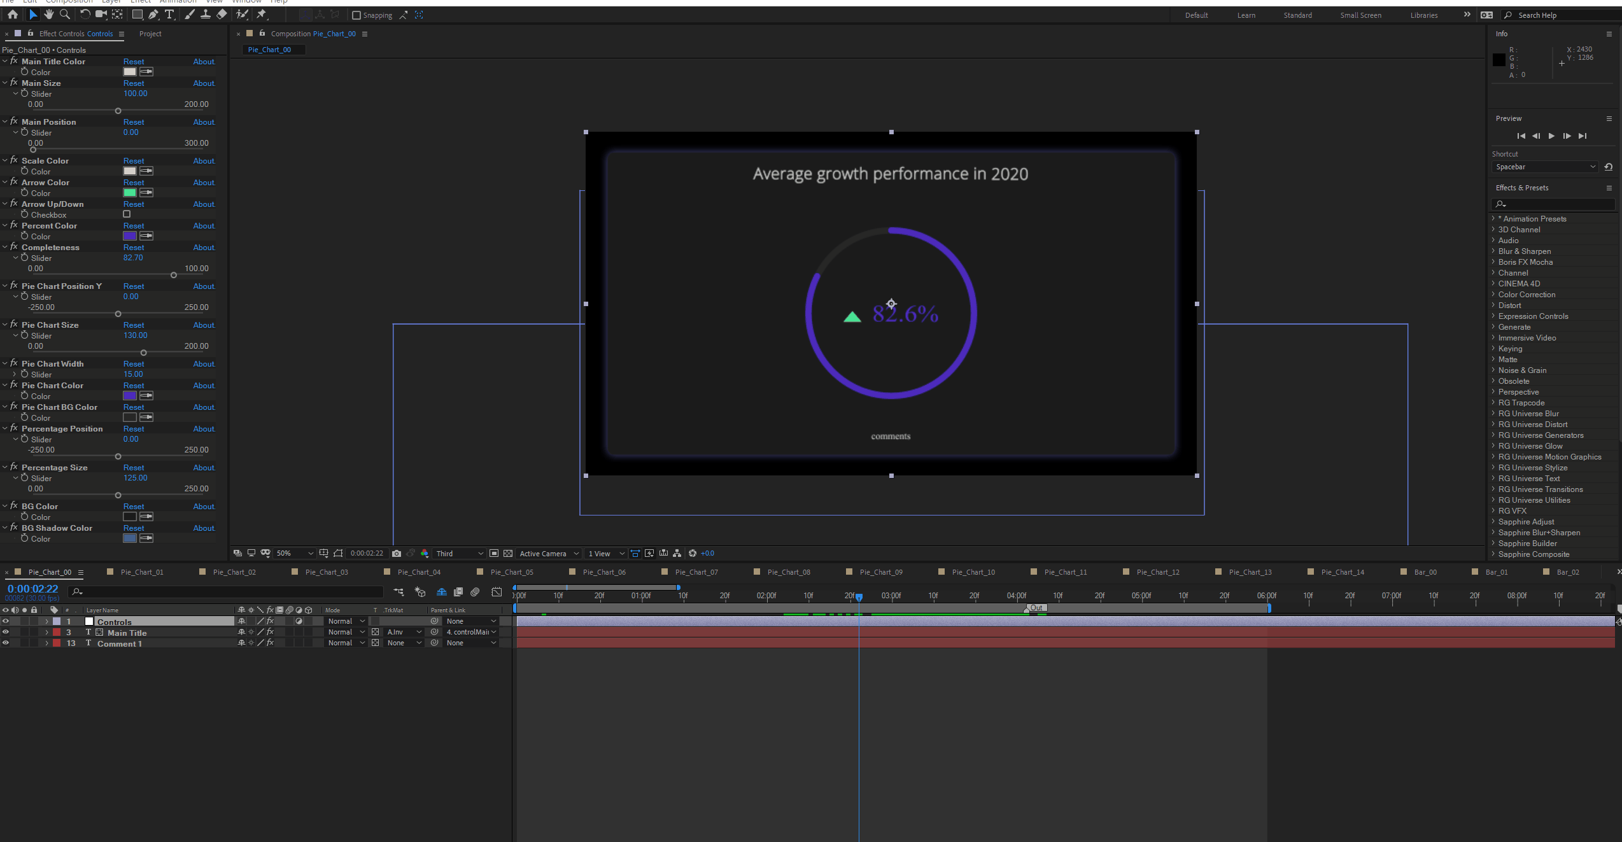
Task: Toggle lock on Effect Controls panel
Action: click(x=29, y=33)
